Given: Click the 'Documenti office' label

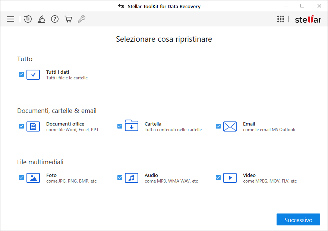Looking at the screenshot, I should click(x=65, y=124).
